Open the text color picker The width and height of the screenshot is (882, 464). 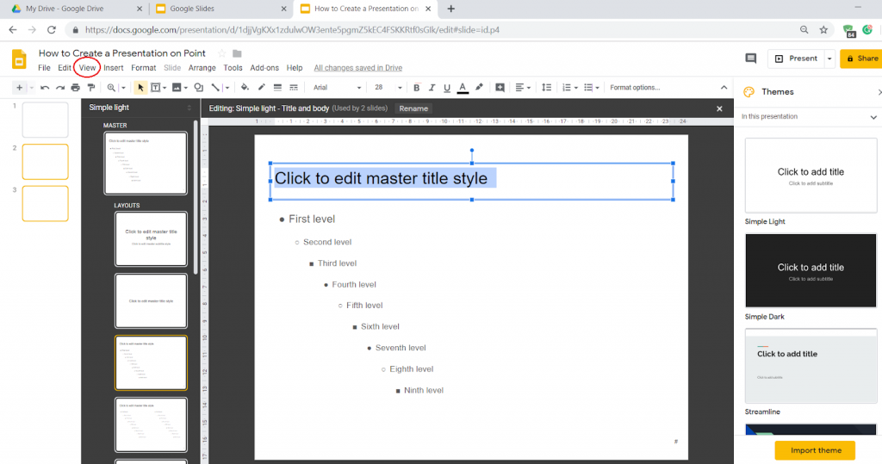click(463, 88)
